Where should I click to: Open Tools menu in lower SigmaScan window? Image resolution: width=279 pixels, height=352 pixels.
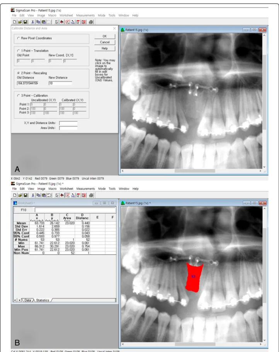click(112, 188)
